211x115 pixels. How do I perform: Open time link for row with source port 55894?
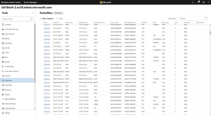(x=47, y=50)
